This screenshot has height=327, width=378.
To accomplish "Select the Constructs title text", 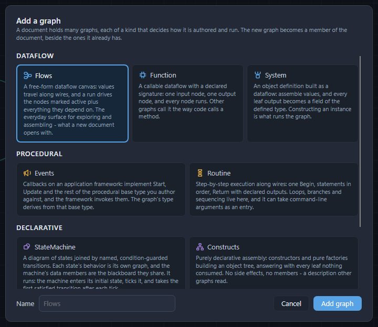I will click(x=223, y=247).
